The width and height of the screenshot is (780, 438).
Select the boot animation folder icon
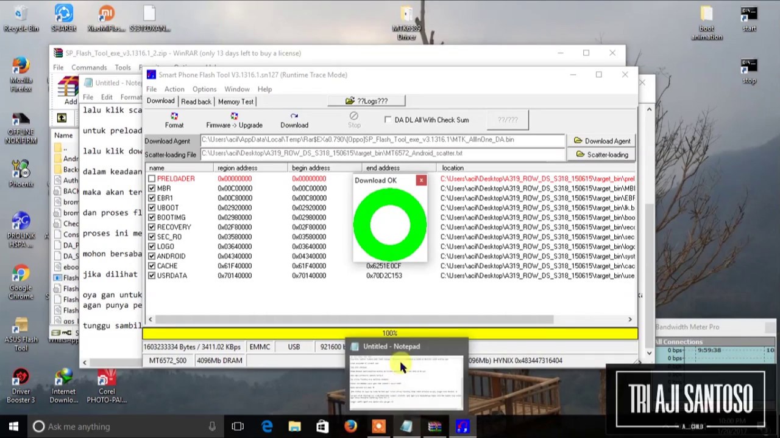(x=706, y=23)
